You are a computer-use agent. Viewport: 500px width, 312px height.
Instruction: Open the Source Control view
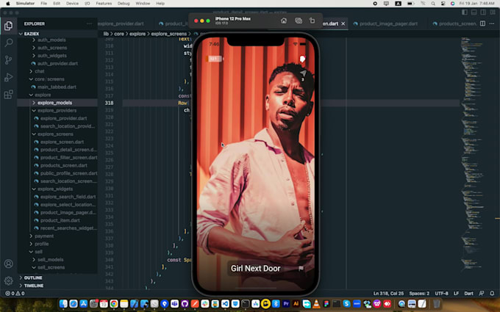pyautogui.click(x=9, y=60)
